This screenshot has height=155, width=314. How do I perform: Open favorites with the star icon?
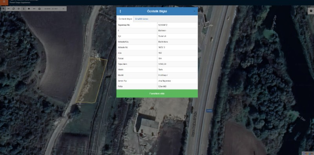[29, 9]
